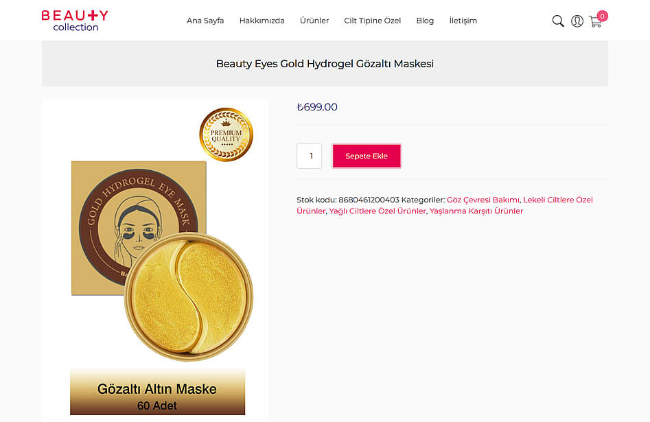650x422 pixels.
Task: Click the golden eye mask jar image
Action: [188, 296]
